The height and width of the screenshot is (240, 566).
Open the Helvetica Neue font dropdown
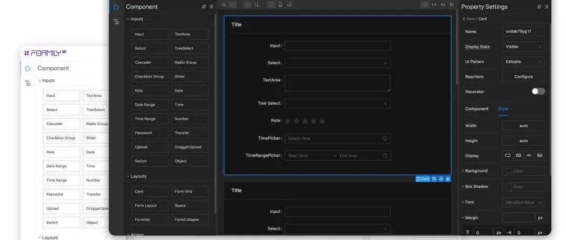(524, 202)
